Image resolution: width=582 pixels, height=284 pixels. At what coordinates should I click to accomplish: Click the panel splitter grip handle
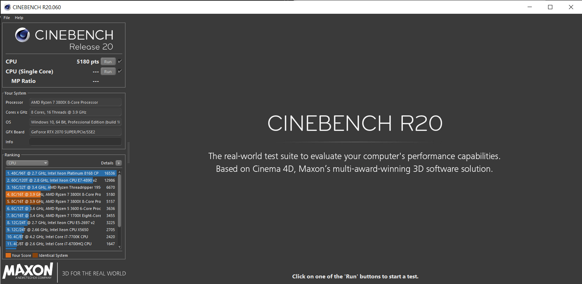point(128,153)
